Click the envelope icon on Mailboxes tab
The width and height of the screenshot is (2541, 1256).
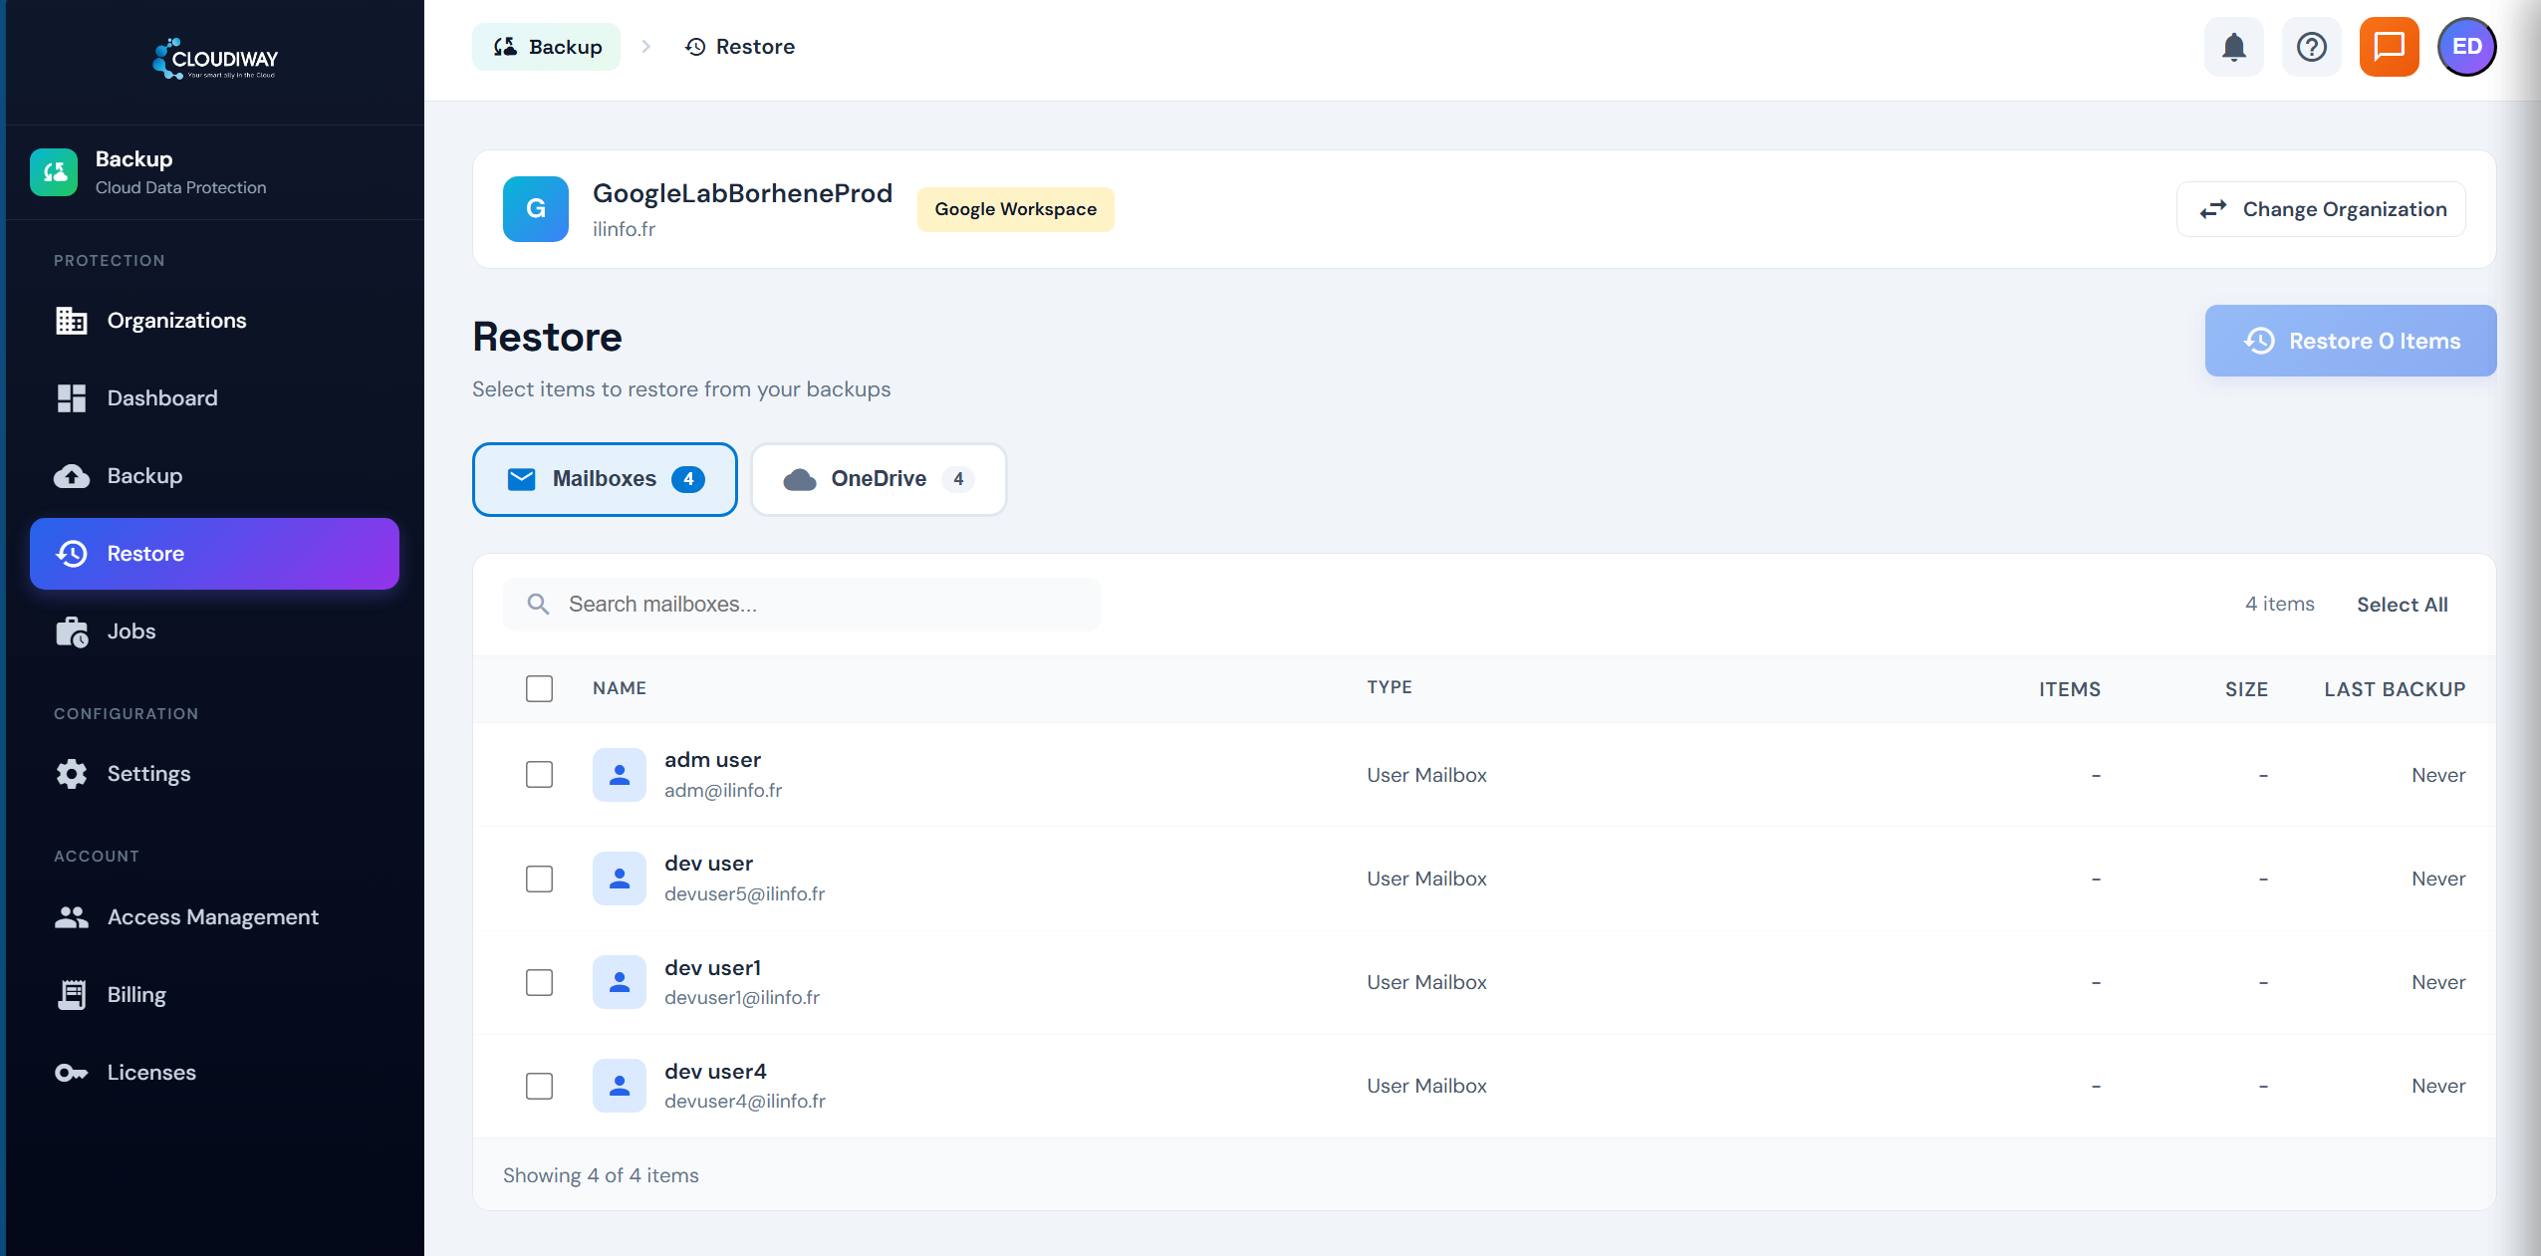522,479
